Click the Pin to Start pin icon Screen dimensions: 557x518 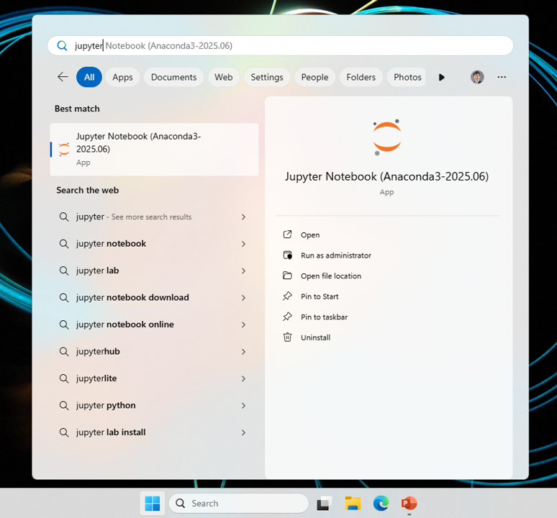point(287,296)
